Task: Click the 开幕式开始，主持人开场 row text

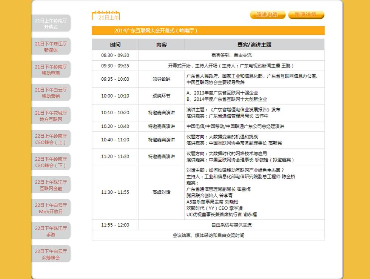Action: click(231, 66)
